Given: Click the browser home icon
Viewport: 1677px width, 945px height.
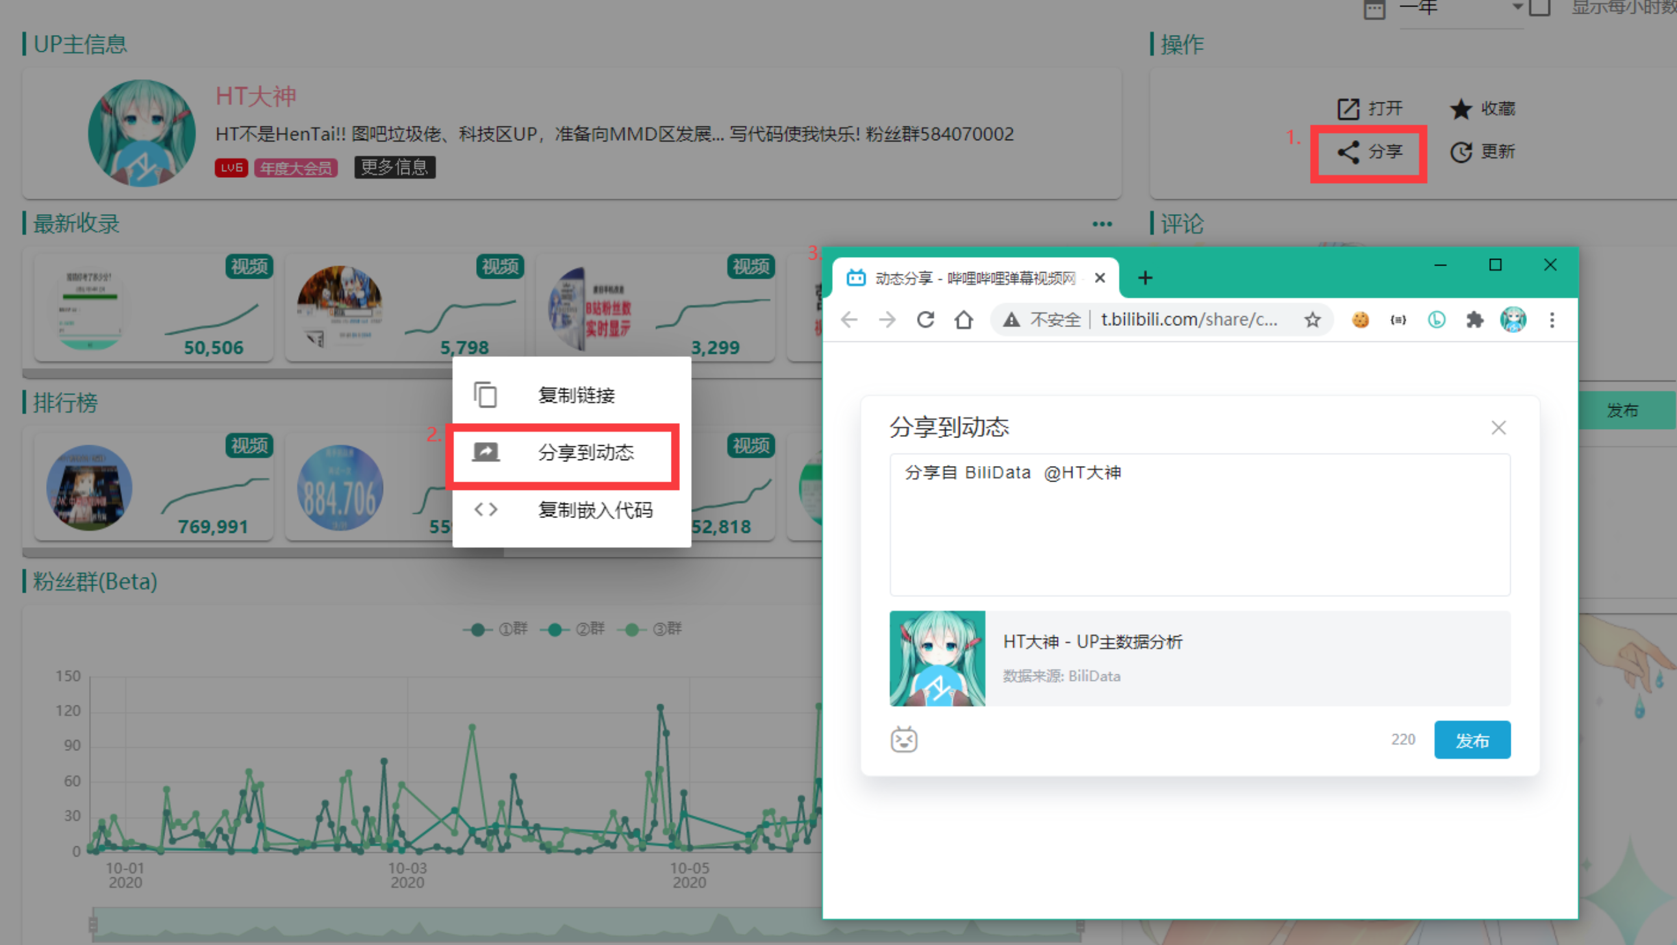Looking at the screenshot, I should click(963, 320).
